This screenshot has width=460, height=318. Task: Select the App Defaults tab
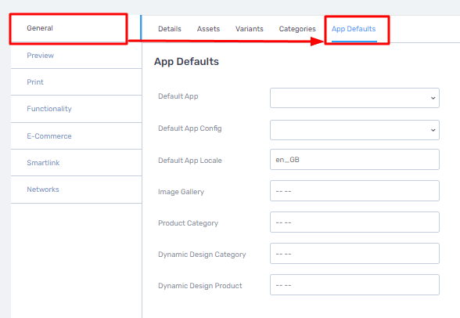coord(354,29)
